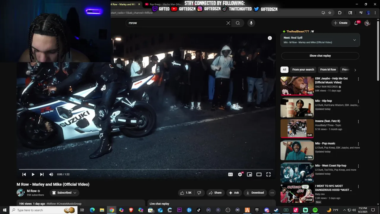Click the browser address bar URL
Screen dimensions: 380x214
click(x=132, y=13)
